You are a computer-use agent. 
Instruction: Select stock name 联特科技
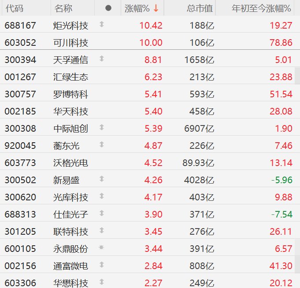70,231
